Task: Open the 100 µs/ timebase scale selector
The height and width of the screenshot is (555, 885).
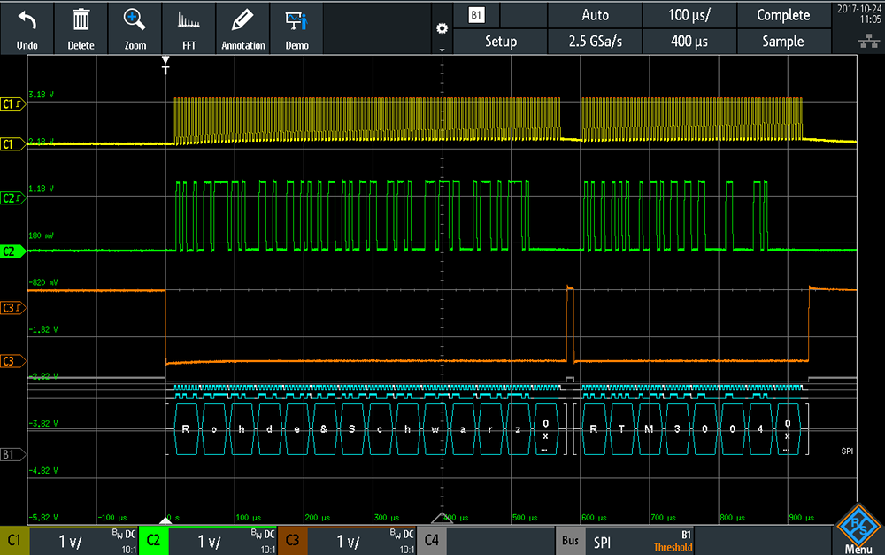Action: click(x=689, y=15)
